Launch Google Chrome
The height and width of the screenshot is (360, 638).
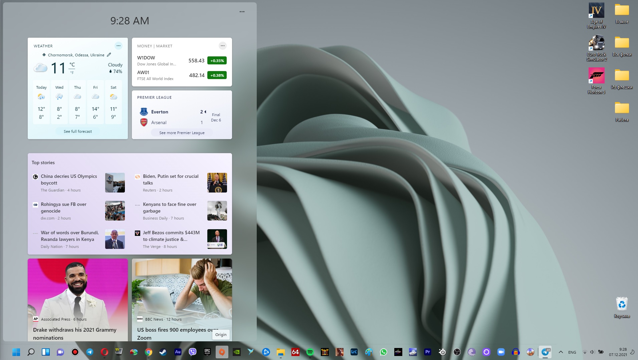point(149,352)
